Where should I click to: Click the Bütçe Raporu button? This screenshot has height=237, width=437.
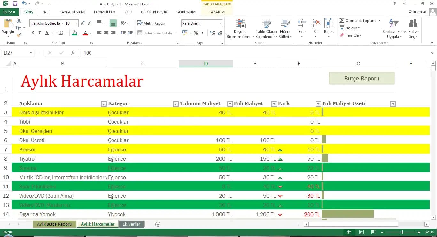point(362,78)
